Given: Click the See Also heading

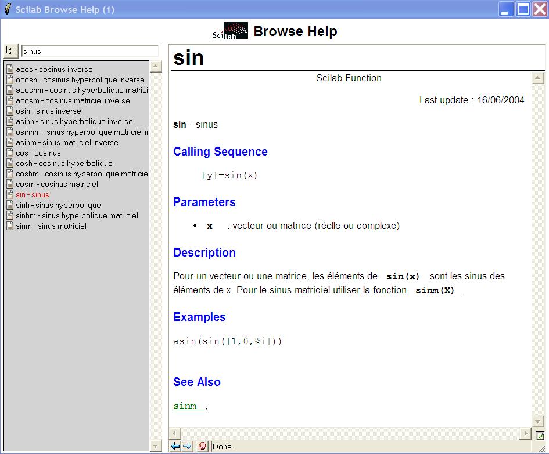Looking at the screenshot, I should point(197,382).
